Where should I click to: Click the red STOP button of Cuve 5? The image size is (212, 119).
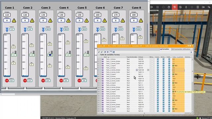pos(79,81)
